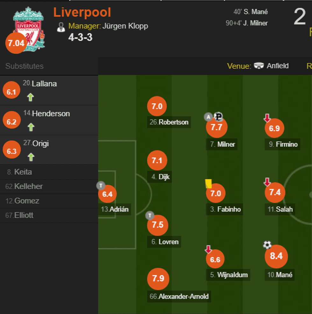Click the Anfield stadium venue icon

[259, 66]
